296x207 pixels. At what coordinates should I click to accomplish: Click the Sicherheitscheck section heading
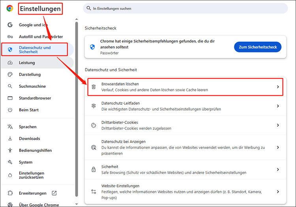click(x=100, y=28)
